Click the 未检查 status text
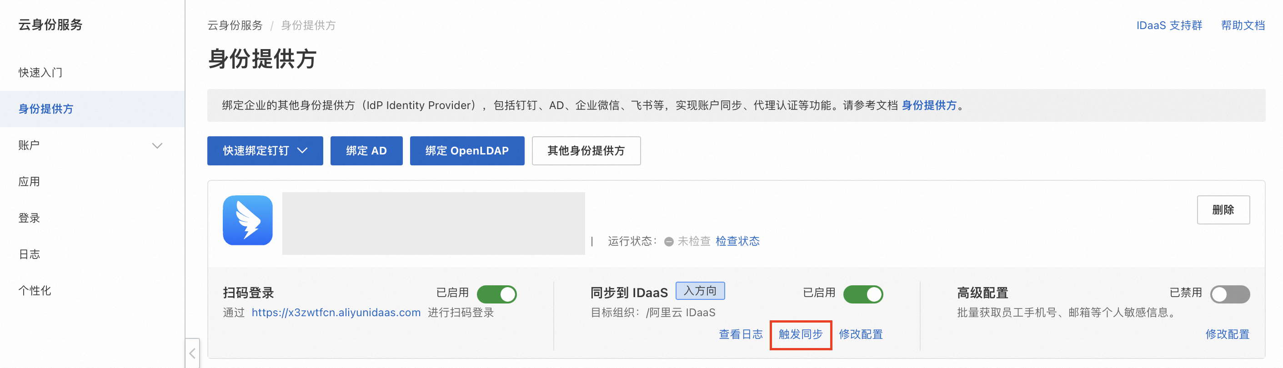 pyautogui.click(x=694, y=241)
